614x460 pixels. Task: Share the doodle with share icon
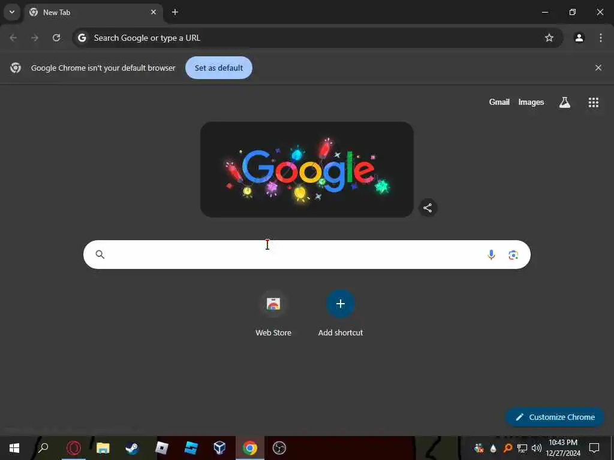tap(428, 208)
